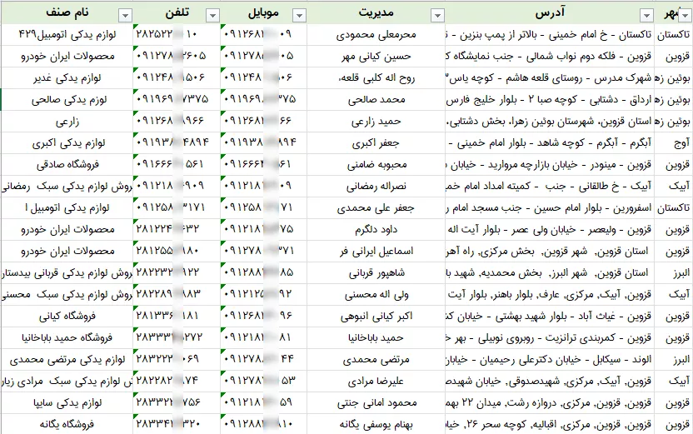The width and height of the screenshot is (693, 434).
Task: Select the نام صنف header cell
Action: pos(67,12)
